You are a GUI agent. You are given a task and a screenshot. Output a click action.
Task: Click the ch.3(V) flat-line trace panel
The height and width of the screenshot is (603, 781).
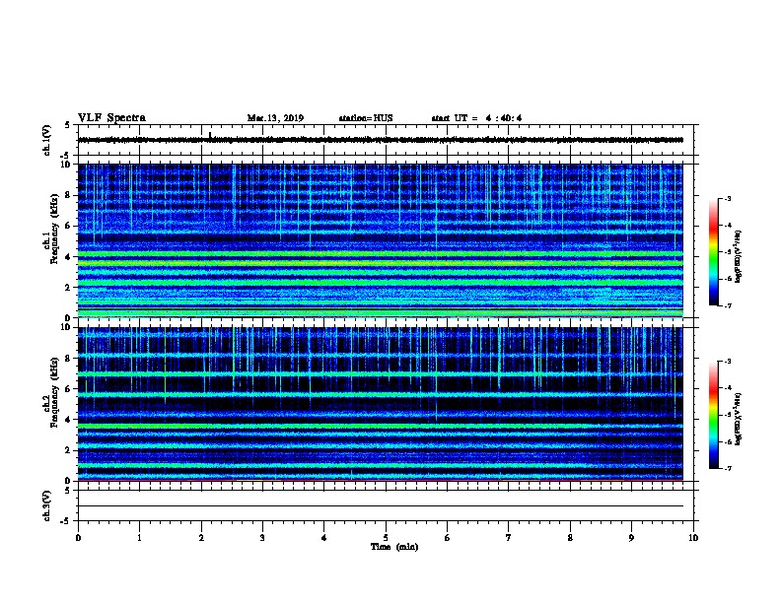click(x=386, y=505)
